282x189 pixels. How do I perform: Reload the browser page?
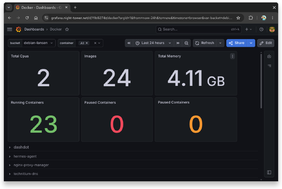(27, 18)
